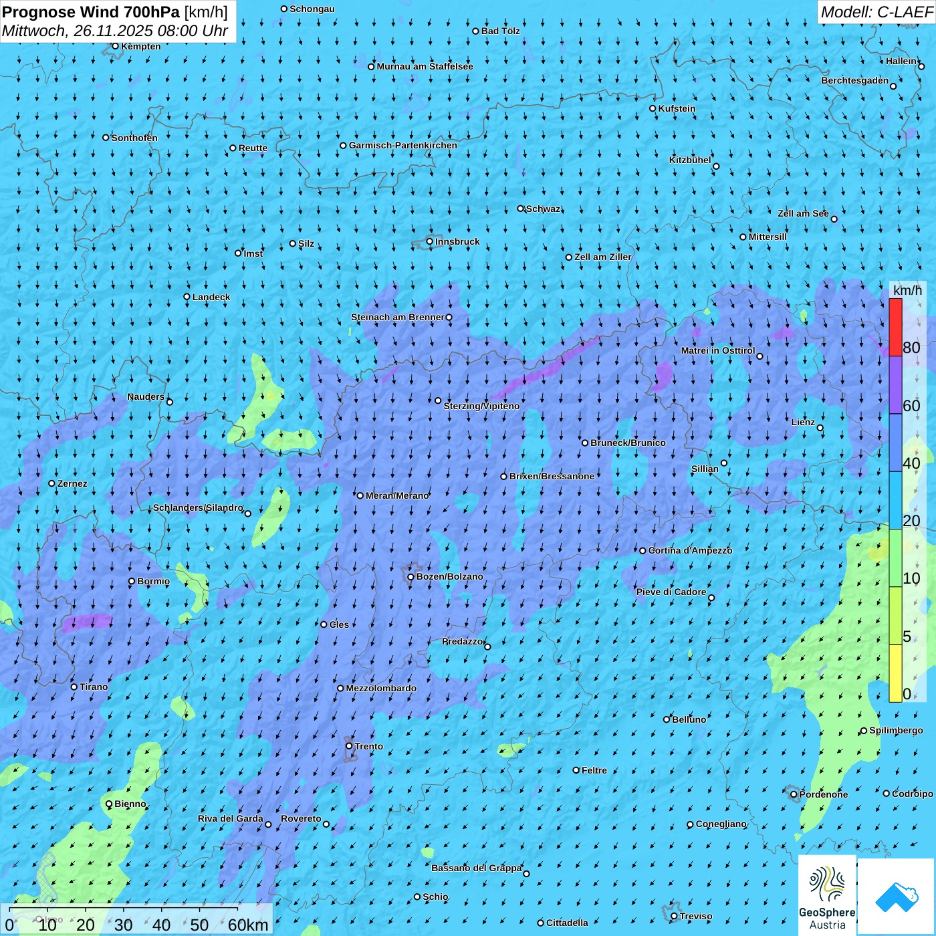
Task: Click the Riva del Garda label
Action: coord(231,818)
